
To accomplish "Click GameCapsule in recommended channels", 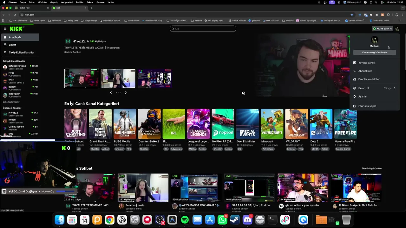I will pos(20,128).
